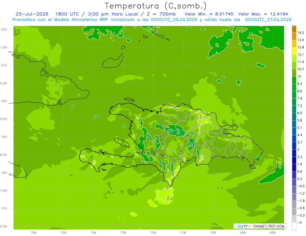Click '0000UTC_27JUL2026' valid-until time text
Screen dimensions: 306x236
click(x=268, y=20)
